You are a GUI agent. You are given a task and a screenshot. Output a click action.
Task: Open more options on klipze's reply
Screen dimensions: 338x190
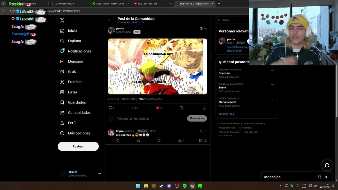206,131
